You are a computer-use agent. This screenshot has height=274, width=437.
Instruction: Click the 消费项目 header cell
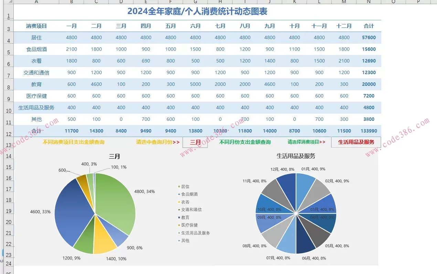pos(36,26)
